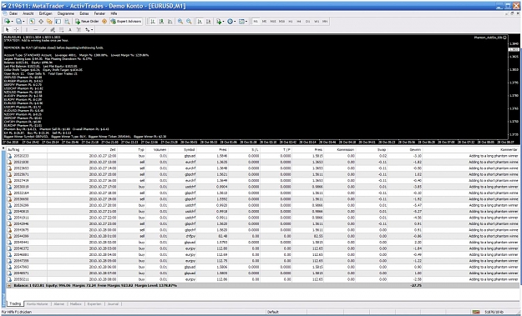This screenshot has height=316, width=522.
Task: Switch to the Konto Historie tab
Action: click(x=38, y=303)
